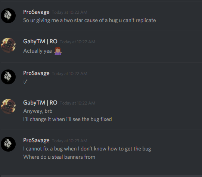Click the shrugging person emoji
The image size is (202, 177).
click(58, 51)
